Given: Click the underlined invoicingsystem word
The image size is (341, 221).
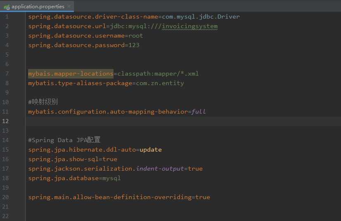Looking at the screenshot, I should (x=189, y=26).
